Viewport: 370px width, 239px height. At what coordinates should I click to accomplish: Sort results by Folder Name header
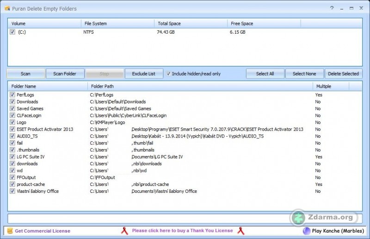(48, 86)
